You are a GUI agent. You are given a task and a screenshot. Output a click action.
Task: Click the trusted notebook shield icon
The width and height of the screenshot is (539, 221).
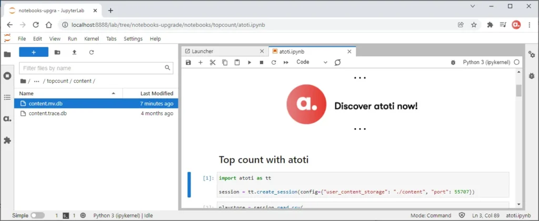462,216
